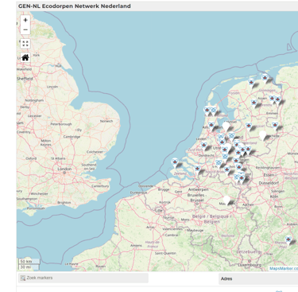Open the marker southwest of Assen in Drenthe
The image size is (298, 292).
(254, 103)
